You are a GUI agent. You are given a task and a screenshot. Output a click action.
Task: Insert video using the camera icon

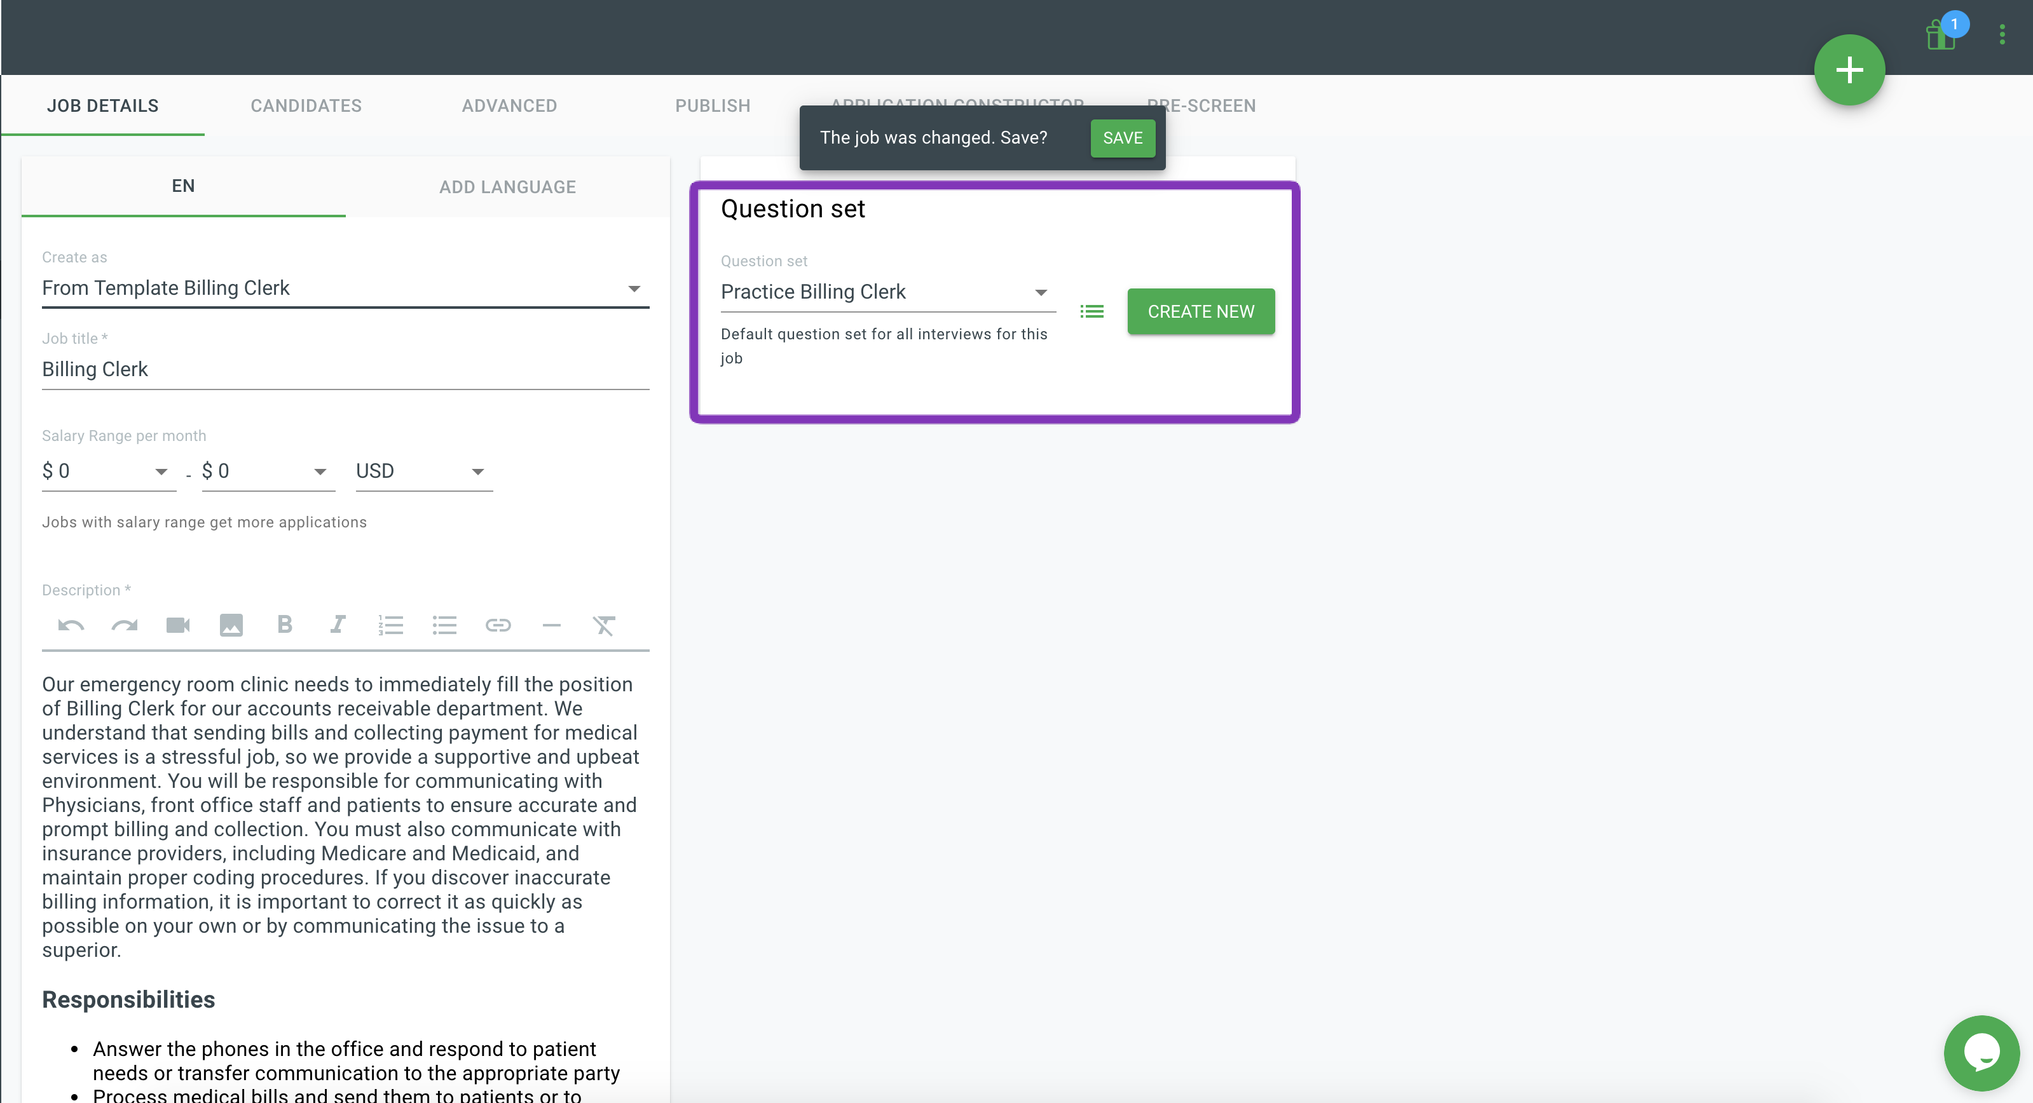click(x=177, y=626)
